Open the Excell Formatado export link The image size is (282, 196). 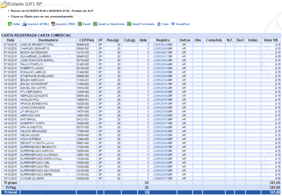tap(143, 24)
